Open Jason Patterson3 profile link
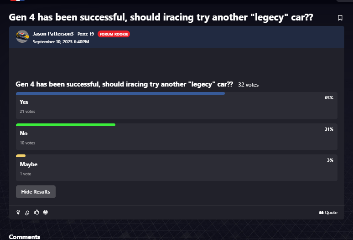The image size is (353, 240). click(x=53, y=34)
